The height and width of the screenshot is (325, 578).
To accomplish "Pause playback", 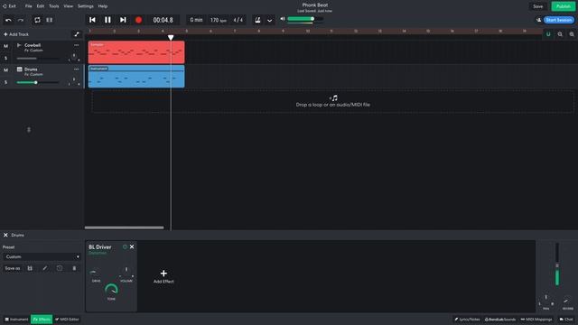I will point(107,20).
